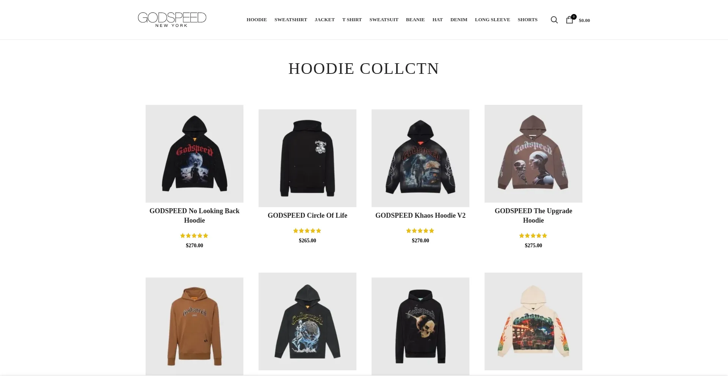This screenshot has width=728, height=376.
Task: Click the star rating under Khaos Hoodie V2
Action: (420, 231)
